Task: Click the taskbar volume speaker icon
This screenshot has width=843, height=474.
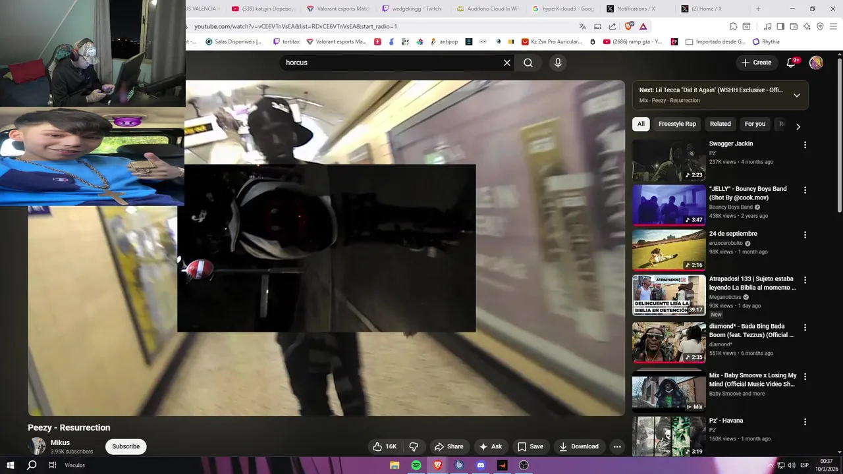Action: (793, 465)
